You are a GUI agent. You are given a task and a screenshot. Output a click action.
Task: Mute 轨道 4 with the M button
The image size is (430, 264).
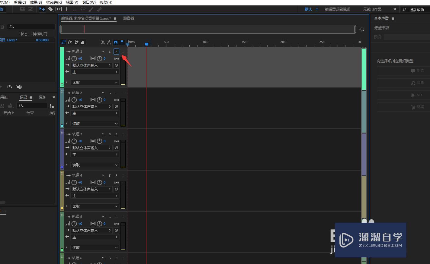(x=103, y=176)
